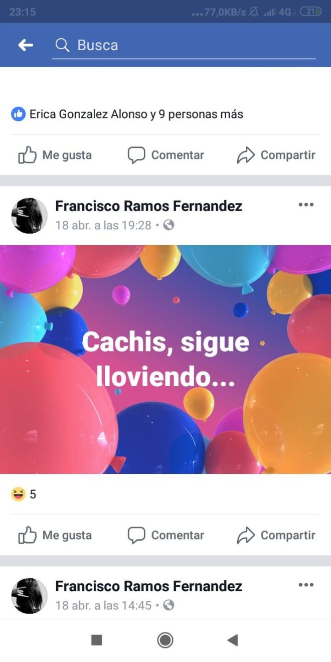This screenshot has width=331, height=662.
Task: Toggle Me gusta on the balloon post
Action: [x=55, y=535]
